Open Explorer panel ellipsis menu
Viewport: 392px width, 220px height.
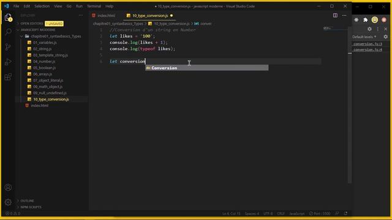click(81, 15)
